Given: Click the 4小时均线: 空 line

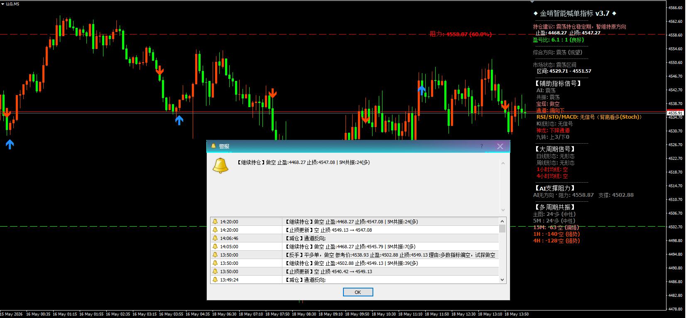Looking at the screenshot, I should click(x=552, y=176).
